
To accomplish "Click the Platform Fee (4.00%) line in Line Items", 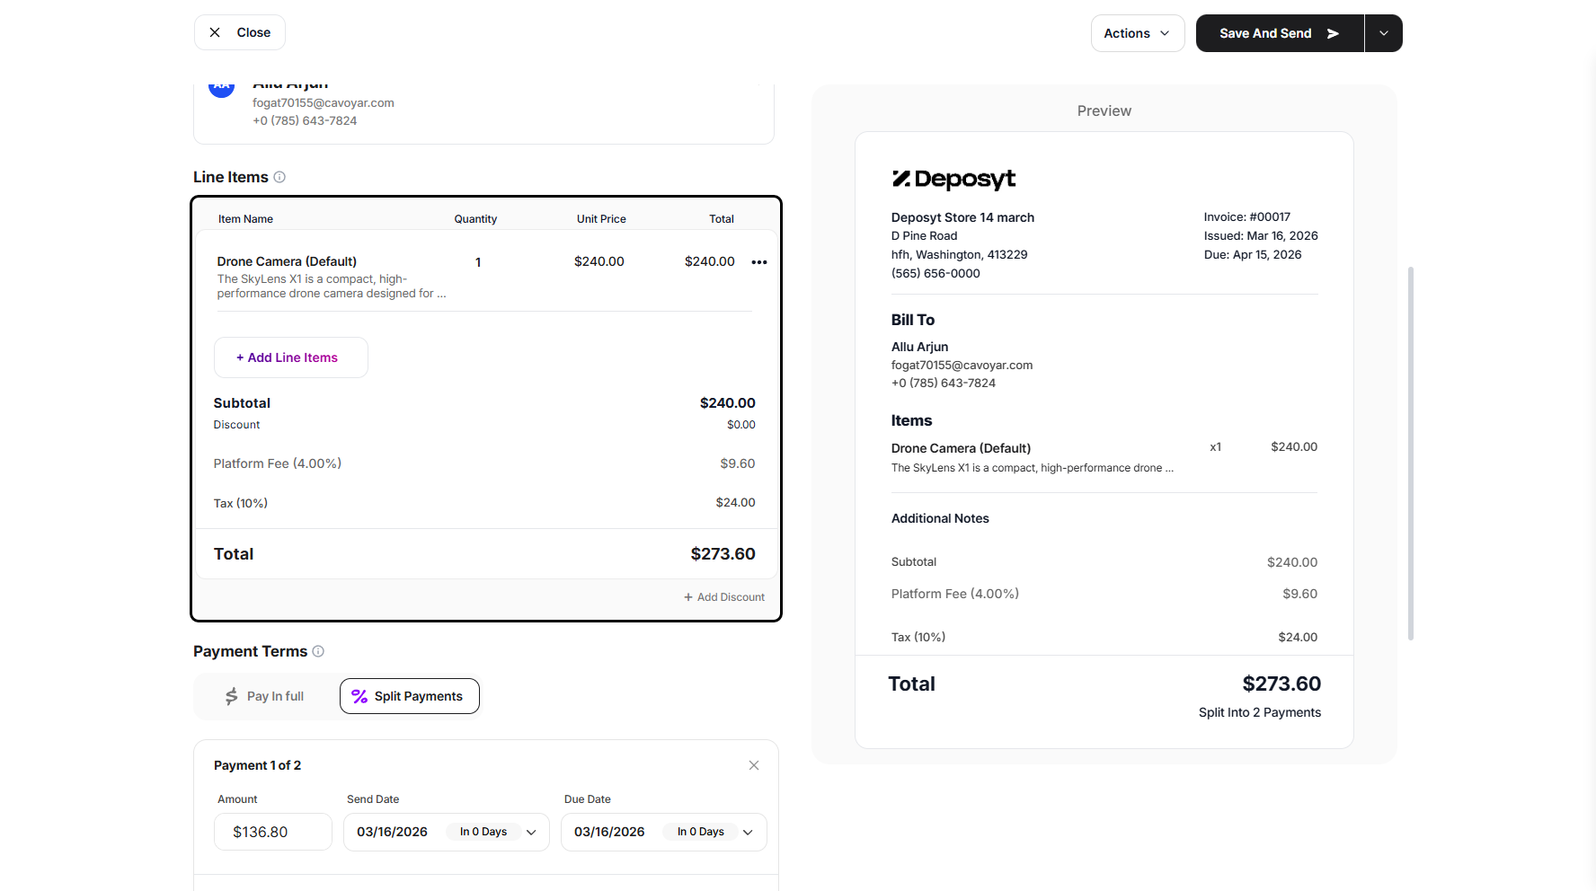I will click(484, 463).
